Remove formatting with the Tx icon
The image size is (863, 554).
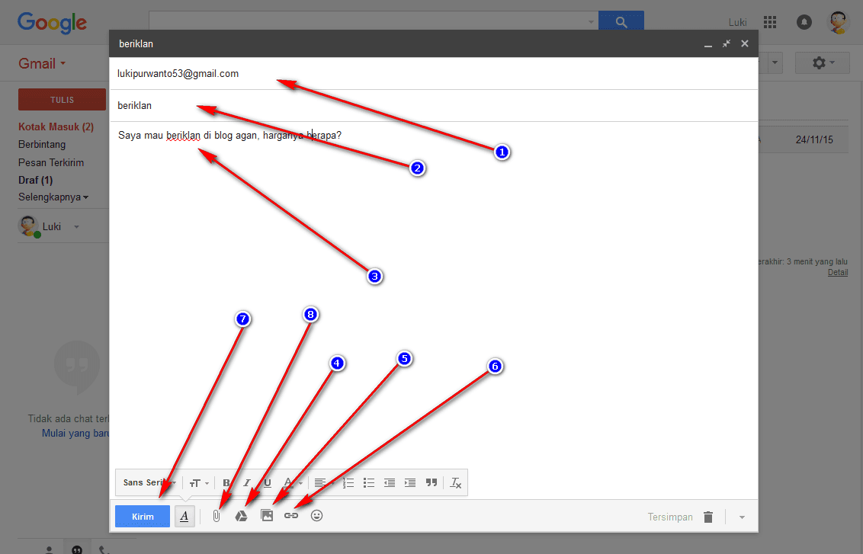(456, 483)
